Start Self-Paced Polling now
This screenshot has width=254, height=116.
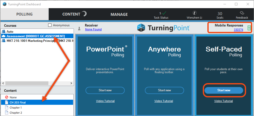point(224,91)
